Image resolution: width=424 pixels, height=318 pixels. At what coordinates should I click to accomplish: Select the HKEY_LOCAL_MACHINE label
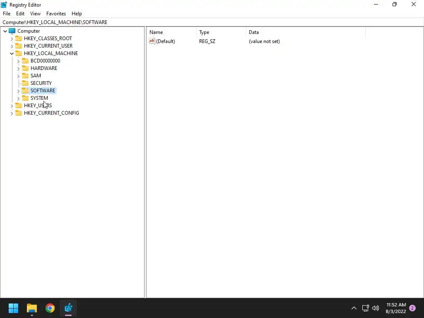tap(51, 53)
